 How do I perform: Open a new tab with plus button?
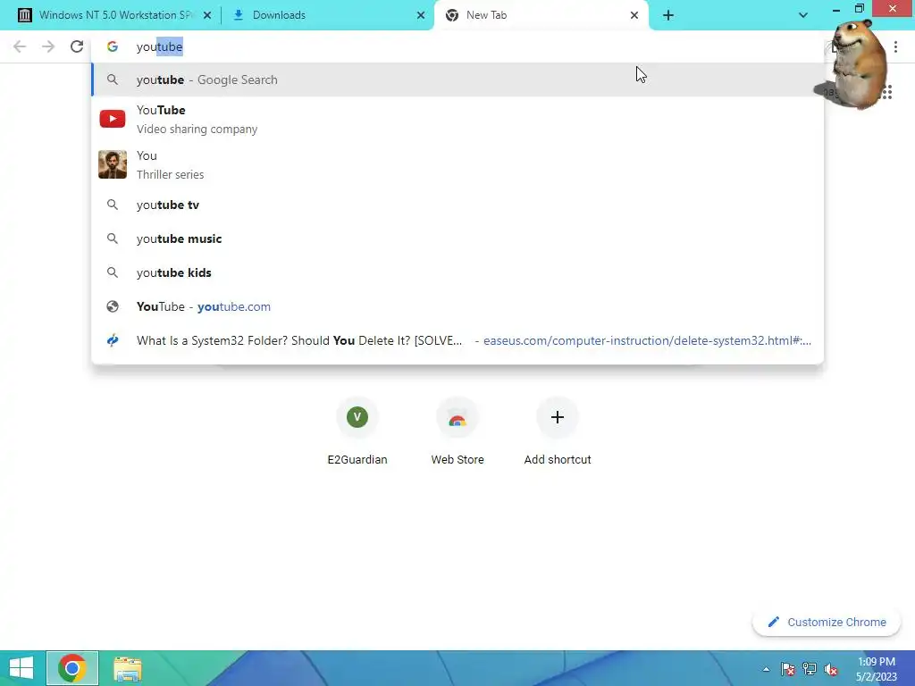point(668,15)
